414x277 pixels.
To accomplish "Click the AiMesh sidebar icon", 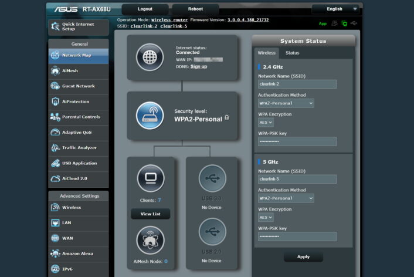I will (x=55, y=70).
